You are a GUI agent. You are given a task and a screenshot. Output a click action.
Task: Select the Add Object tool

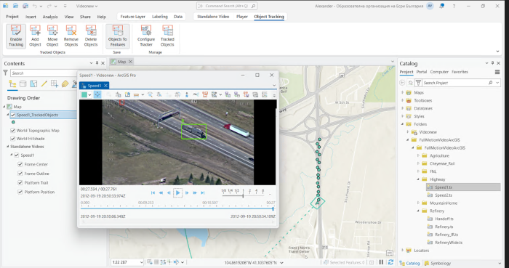pos(35,36)
